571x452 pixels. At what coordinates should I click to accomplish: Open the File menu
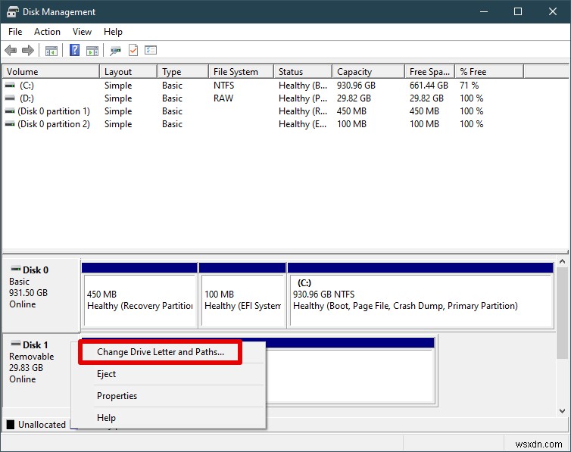15,32
